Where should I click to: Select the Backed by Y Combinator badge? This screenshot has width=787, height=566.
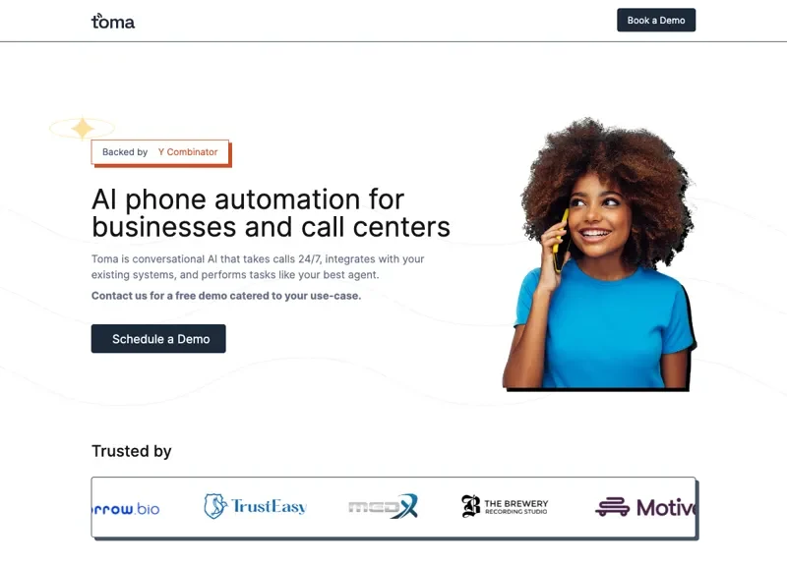pyautogui.click(x=160, y=152)
